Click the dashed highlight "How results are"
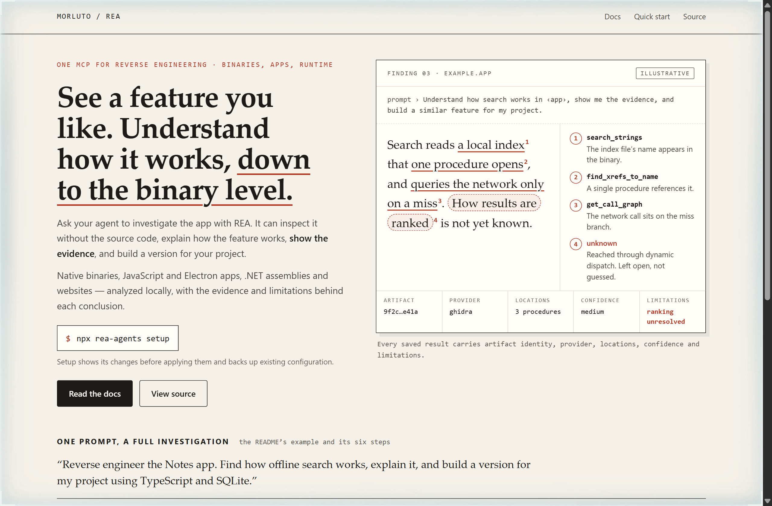 (x=494, y=203)
